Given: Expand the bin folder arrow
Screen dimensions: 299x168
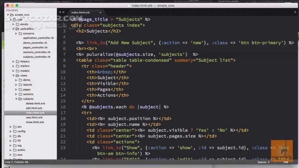Looking at the screenshot, I should point(10,127).
